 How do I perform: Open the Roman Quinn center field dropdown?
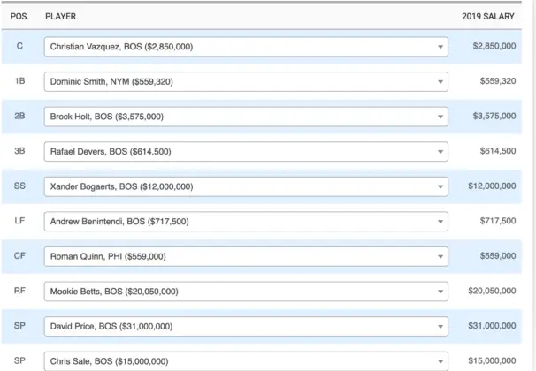(246, 257)
